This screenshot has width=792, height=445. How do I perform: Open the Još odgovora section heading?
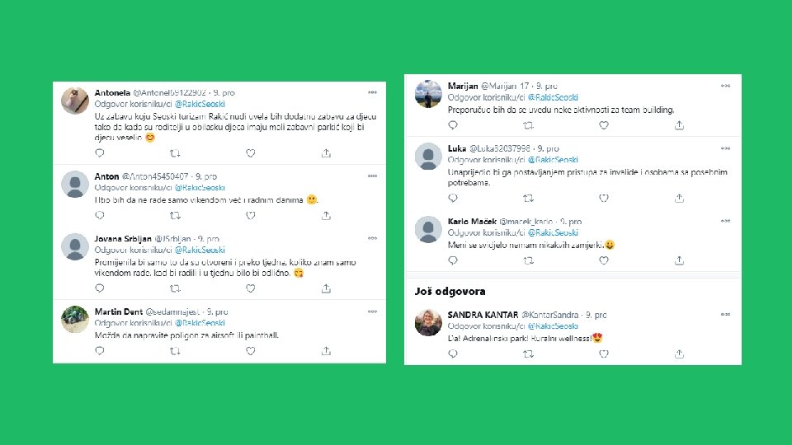(450, 291)
